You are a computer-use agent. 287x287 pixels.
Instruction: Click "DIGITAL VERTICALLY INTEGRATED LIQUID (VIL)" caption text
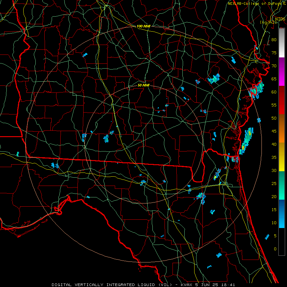[x=112, y=285]
